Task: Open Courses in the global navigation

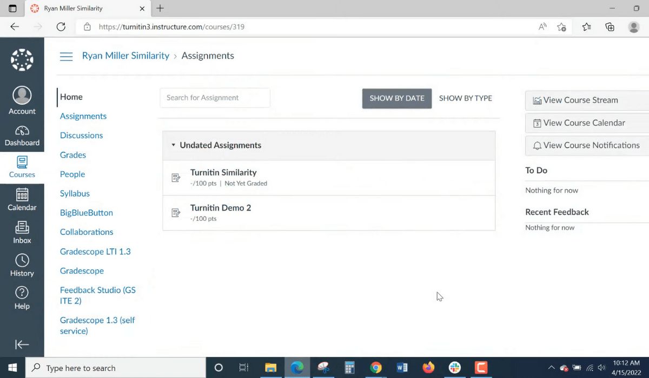Action: [22, 167]
